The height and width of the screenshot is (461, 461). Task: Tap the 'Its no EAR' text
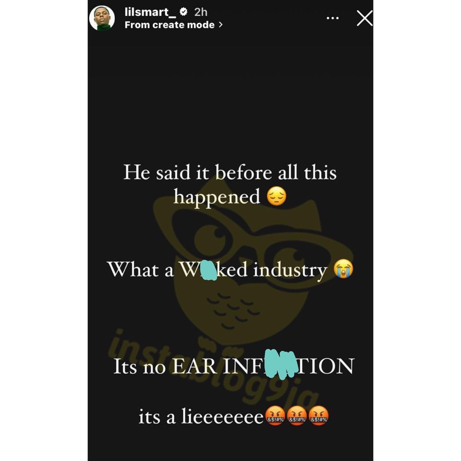click(x=165, y=366)
